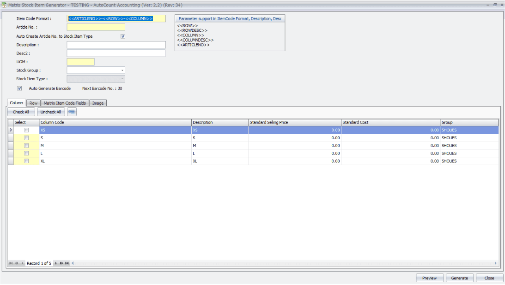Viewport: 505px width, 285px height.
Task: Click the horizontal scrollbar right arrow
Action: pos(496,263)
